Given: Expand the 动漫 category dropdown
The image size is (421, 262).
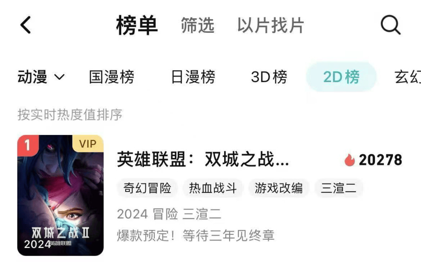Looking at the screenshot, I should pos(41,77).
